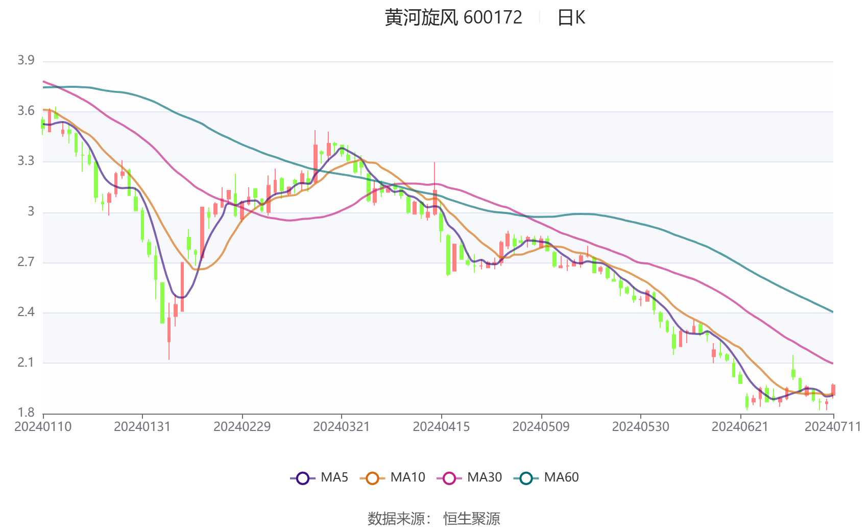Click the 20240110 x-axis date label
The image size is (868, 528).
[43, 426]
